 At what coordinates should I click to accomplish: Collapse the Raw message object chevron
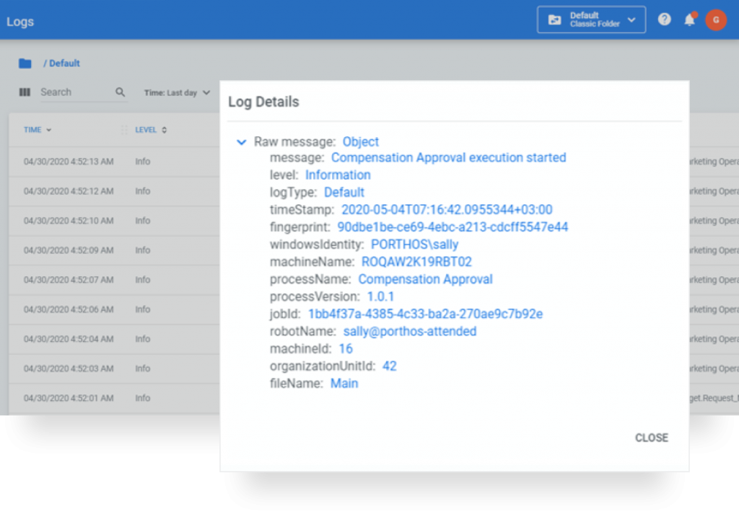(x=241, y=142)
